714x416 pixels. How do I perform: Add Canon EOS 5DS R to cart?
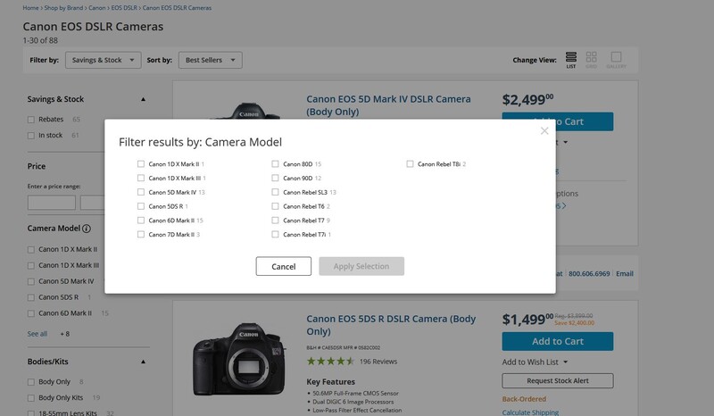pos(557,341)
